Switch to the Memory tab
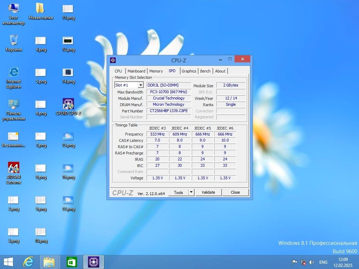The image size is (359, 269). 156,71
